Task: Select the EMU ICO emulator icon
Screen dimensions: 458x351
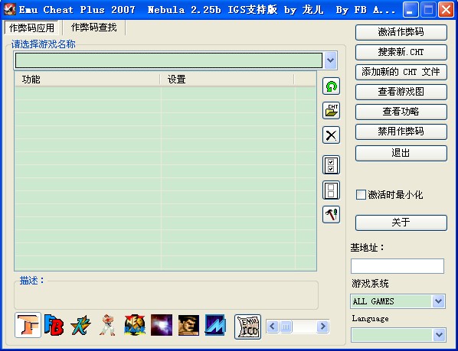Action: coord(247,327)
